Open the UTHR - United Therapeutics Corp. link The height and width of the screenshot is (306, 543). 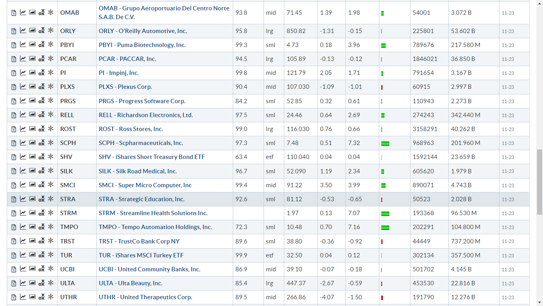pyautogui.click(x=146, y=297)
